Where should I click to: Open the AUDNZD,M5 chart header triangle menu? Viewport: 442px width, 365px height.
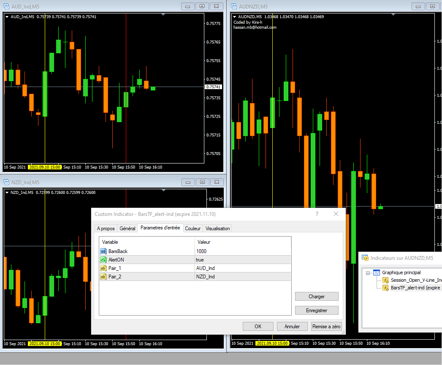pyautogui.click(x=235, y=16)
